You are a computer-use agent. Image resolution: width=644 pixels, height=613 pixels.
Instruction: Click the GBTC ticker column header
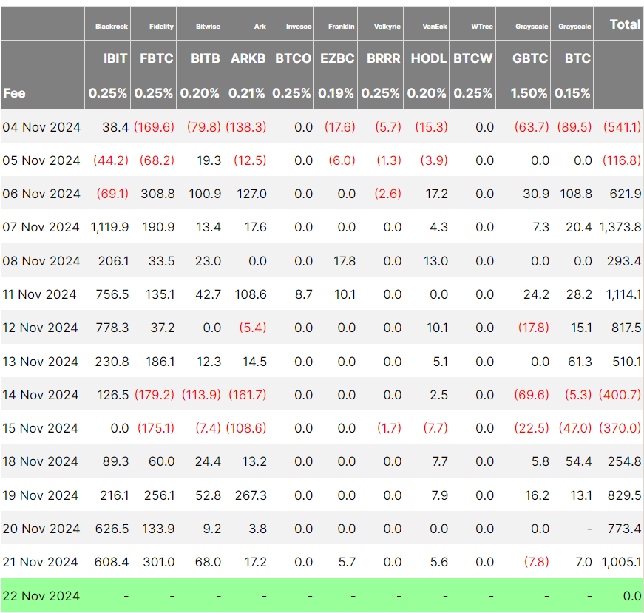[529, 58]
